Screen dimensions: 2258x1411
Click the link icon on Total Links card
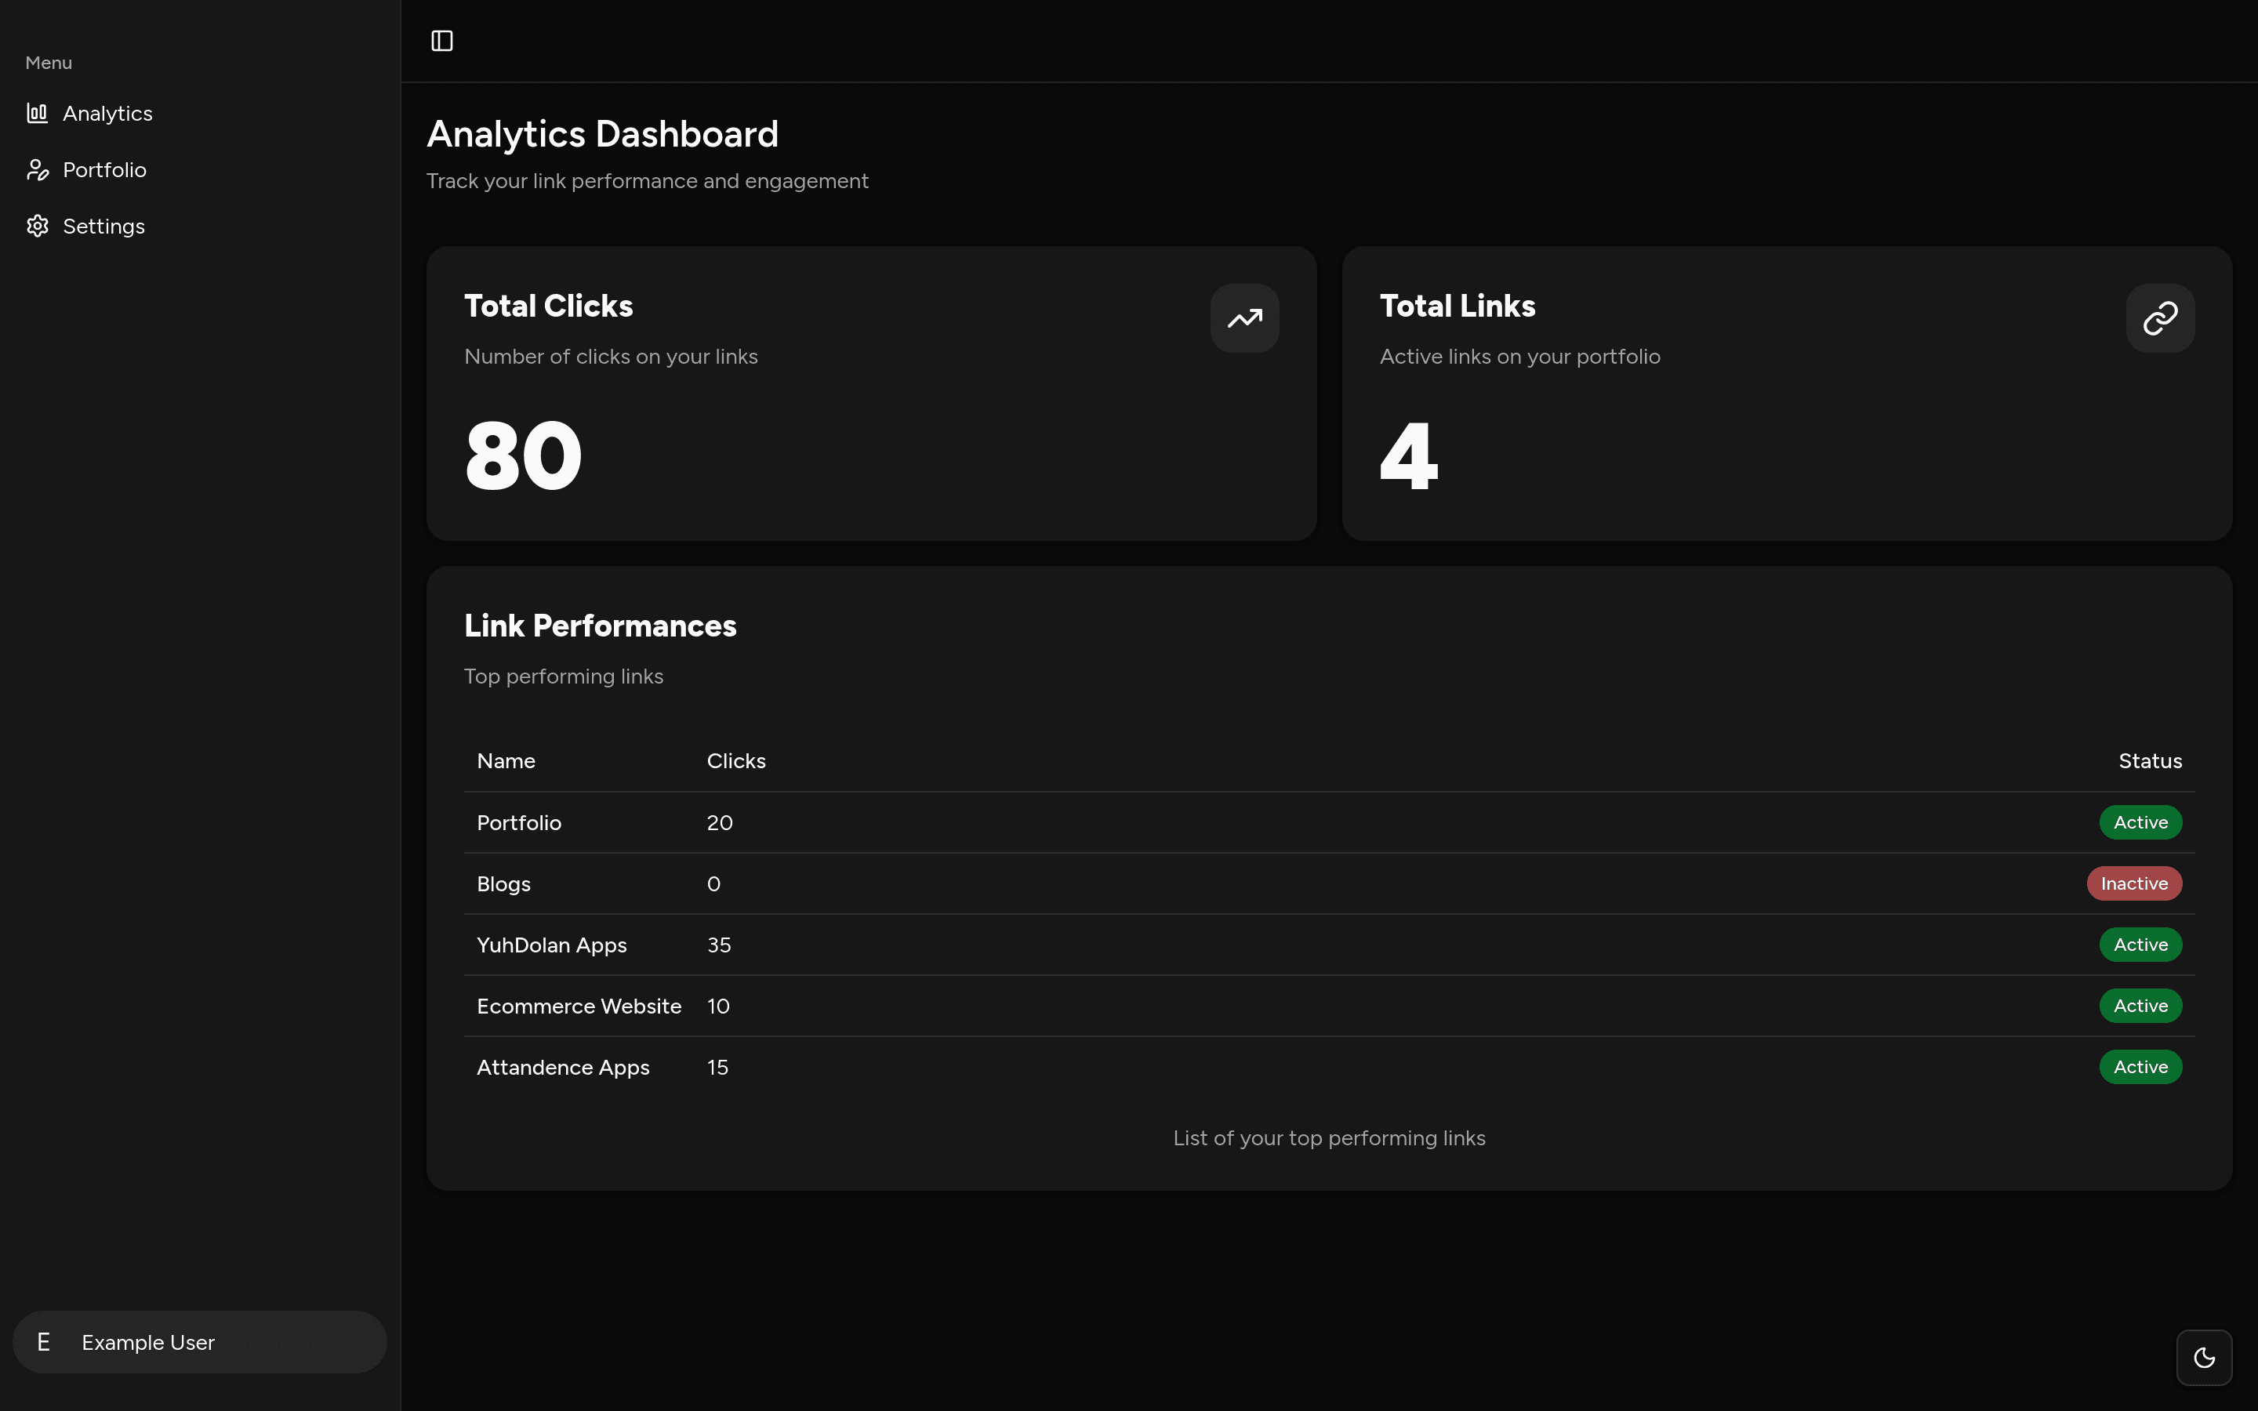click(2159, 318)
